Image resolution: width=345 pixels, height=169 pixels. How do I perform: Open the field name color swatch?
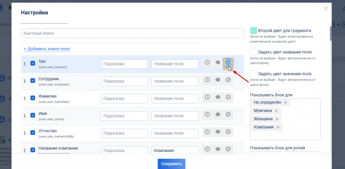click(254, 52)
